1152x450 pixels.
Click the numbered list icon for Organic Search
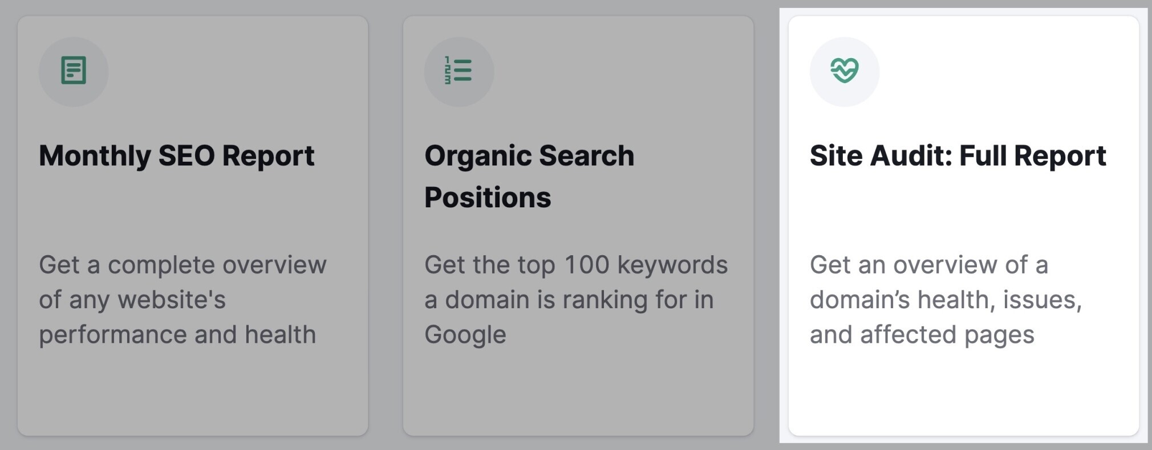coord(459,71)
